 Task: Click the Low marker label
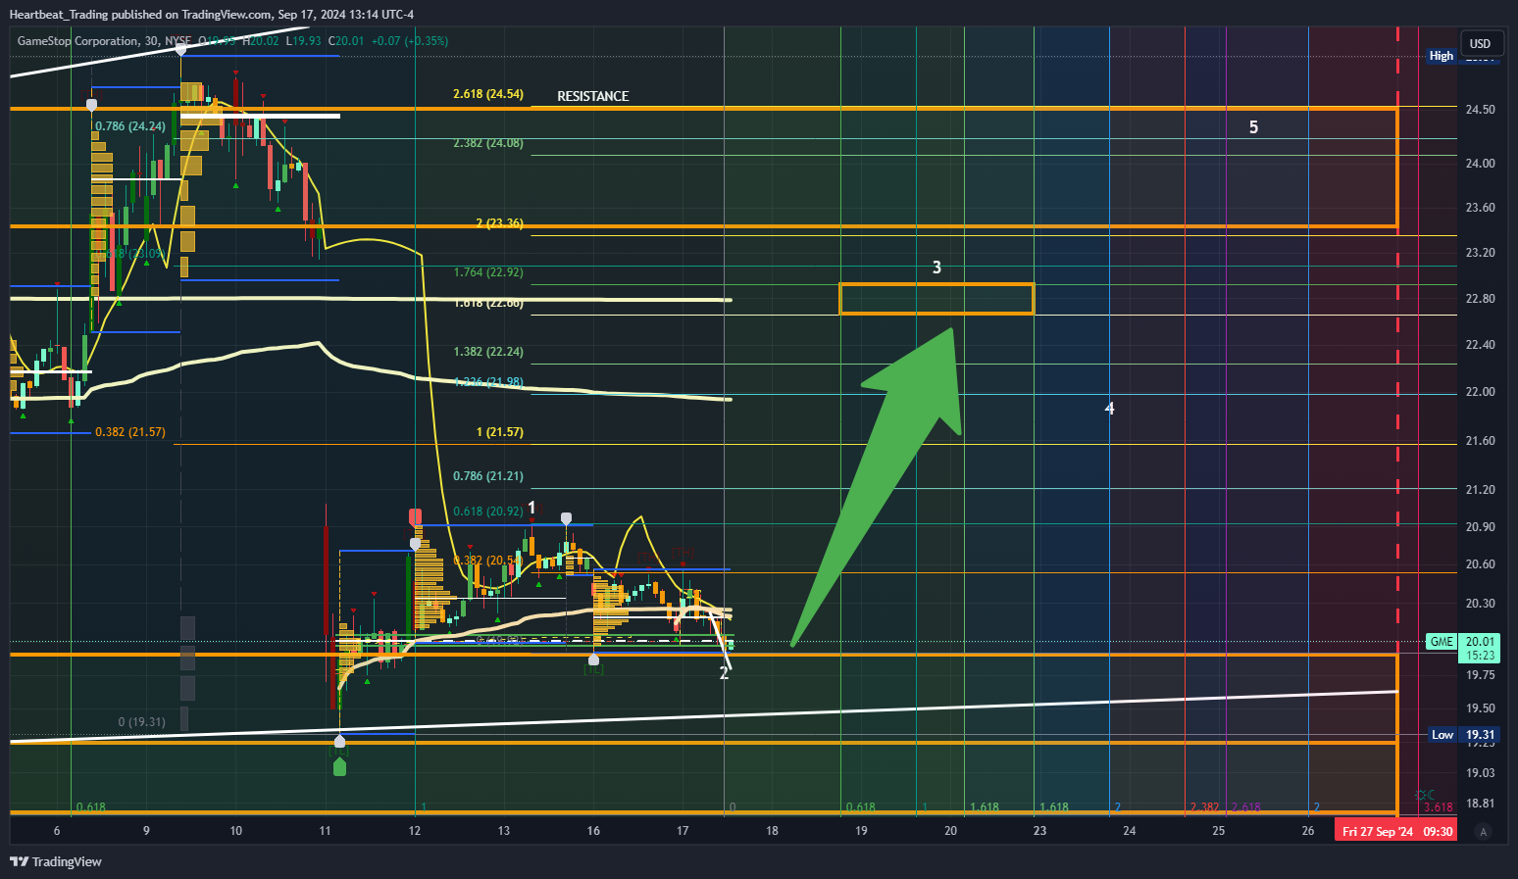click(x=1442, y=734)
